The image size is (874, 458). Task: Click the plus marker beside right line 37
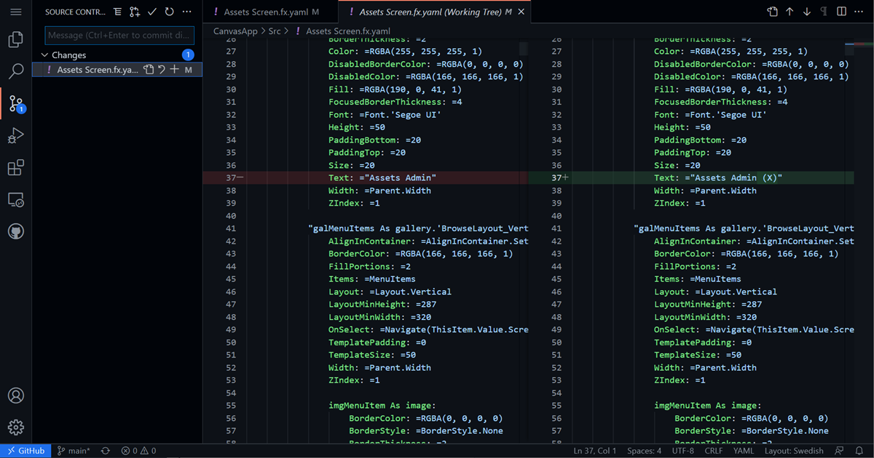[x=566, y=177]
